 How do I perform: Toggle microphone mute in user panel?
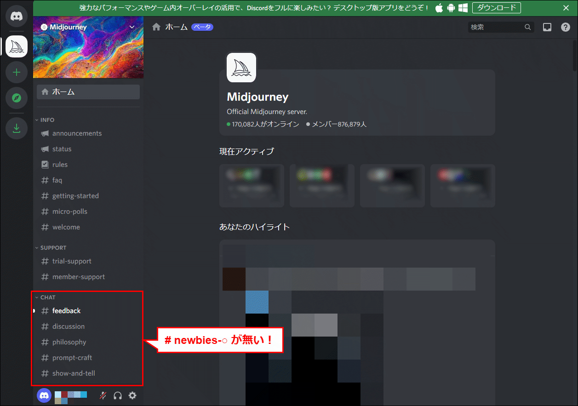103,395
